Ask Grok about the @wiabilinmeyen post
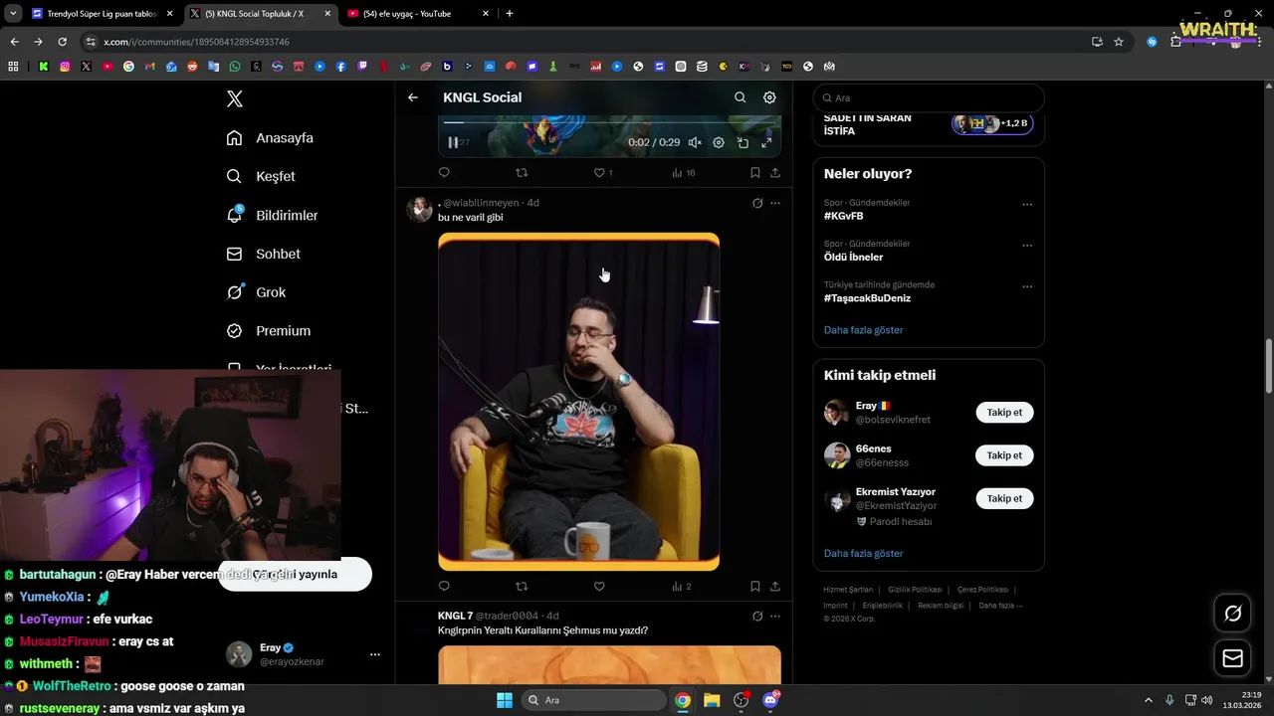Image resolution: width=1274 pixels, height=716 pixels. (757, 203)
